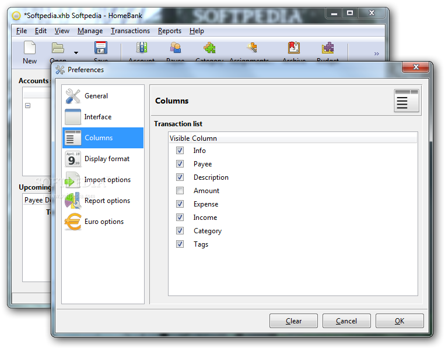Maximize the HomeBank main window
The height and width of the screenshot is (349, 445).
coord(350,13)
